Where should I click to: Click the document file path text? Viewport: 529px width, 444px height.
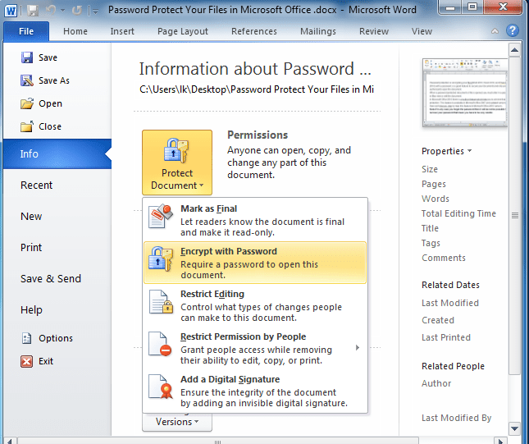257,89
